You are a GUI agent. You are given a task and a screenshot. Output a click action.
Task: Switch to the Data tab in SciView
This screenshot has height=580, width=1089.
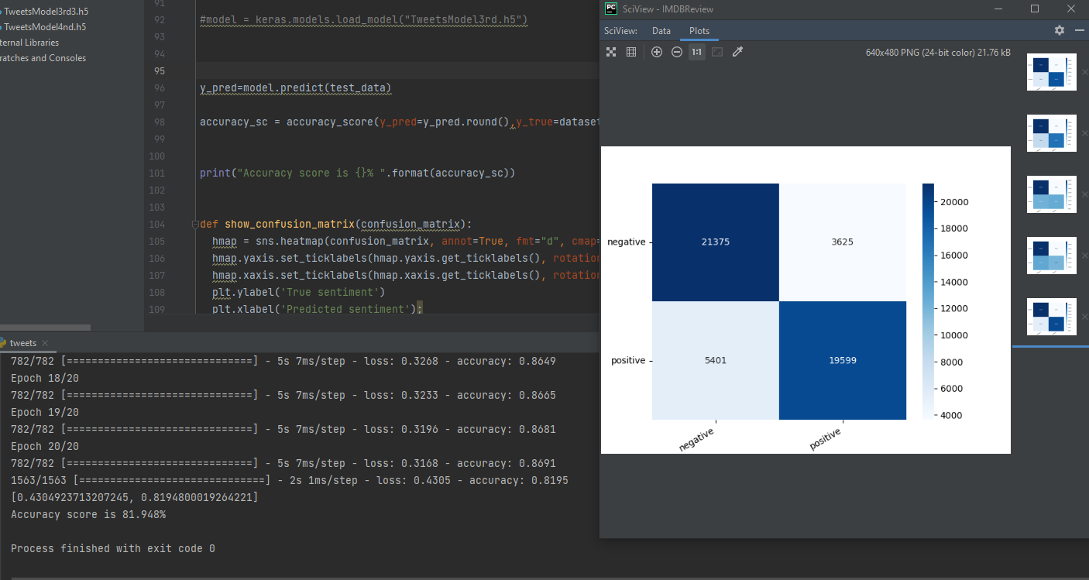(x=661, y=31)
